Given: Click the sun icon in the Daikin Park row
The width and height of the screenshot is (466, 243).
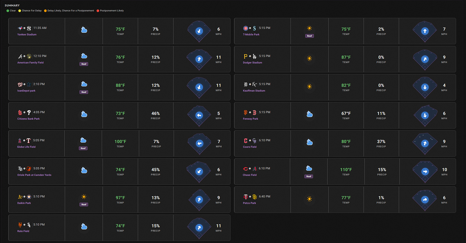Looking at the screenshot, I should (84, 197).
